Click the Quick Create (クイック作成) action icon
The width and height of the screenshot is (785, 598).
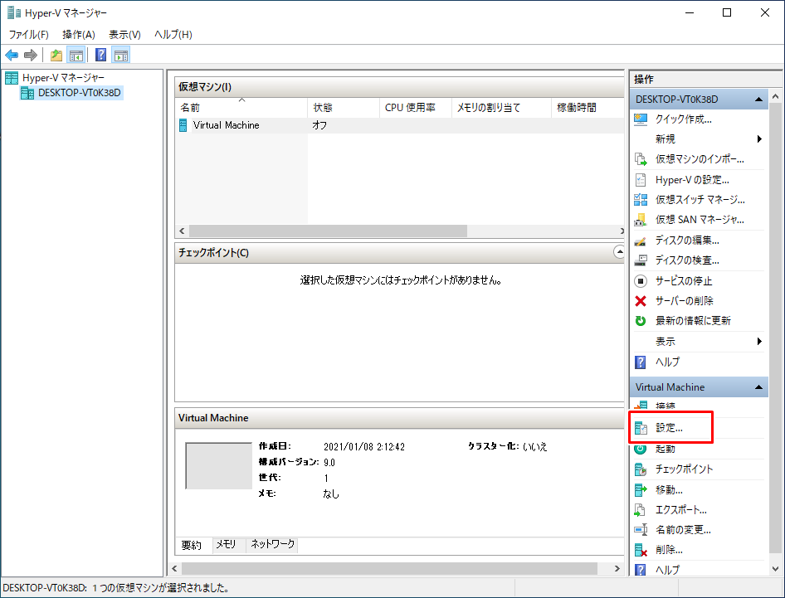point(641,119)
